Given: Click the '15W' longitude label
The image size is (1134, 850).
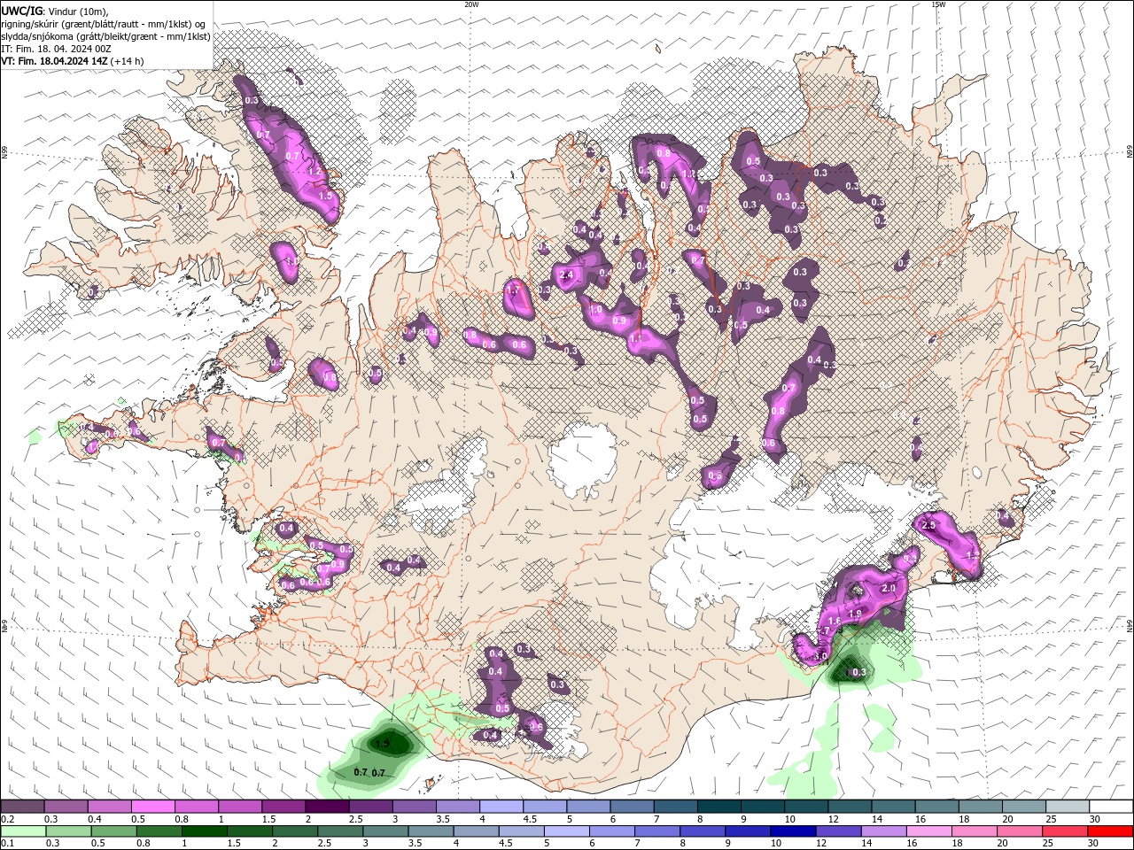Looking at the screenshot, I should [x=938, y=4].
